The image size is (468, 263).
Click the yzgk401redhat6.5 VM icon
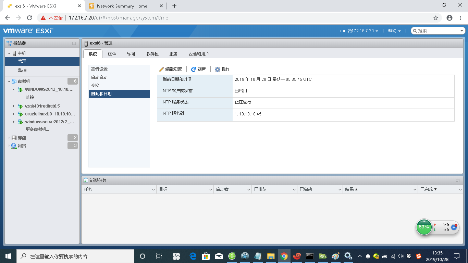coord(20,106)
